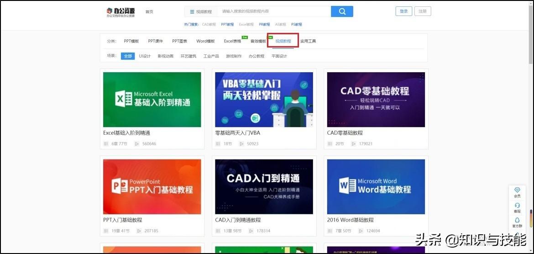Filter scenes by 影视动画

(x=166, y=56)
